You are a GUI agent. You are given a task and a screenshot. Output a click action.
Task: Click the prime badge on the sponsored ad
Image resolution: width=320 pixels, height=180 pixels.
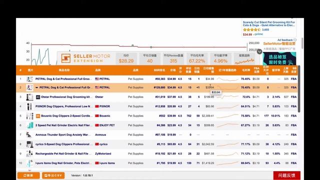[x=258, y=34]
